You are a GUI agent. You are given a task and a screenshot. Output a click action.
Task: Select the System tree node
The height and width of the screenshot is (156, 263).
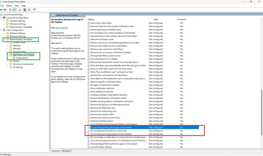coord(16,61)
